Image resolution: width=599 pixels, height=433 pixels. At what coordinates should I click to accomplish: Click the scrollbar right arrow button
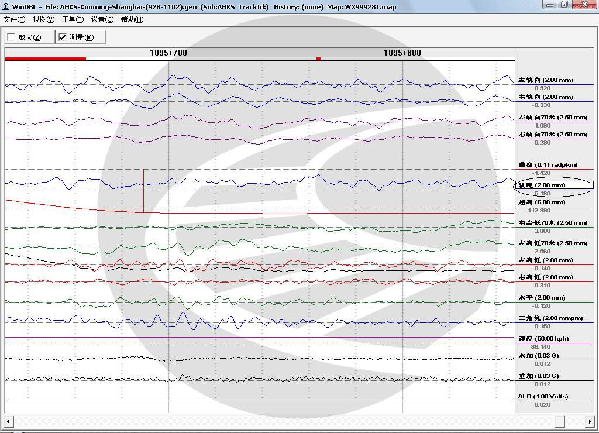coord(590,422)
